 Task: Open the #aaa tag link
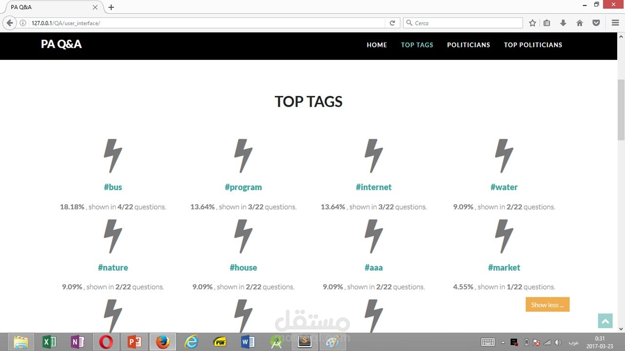coord(374,268)
